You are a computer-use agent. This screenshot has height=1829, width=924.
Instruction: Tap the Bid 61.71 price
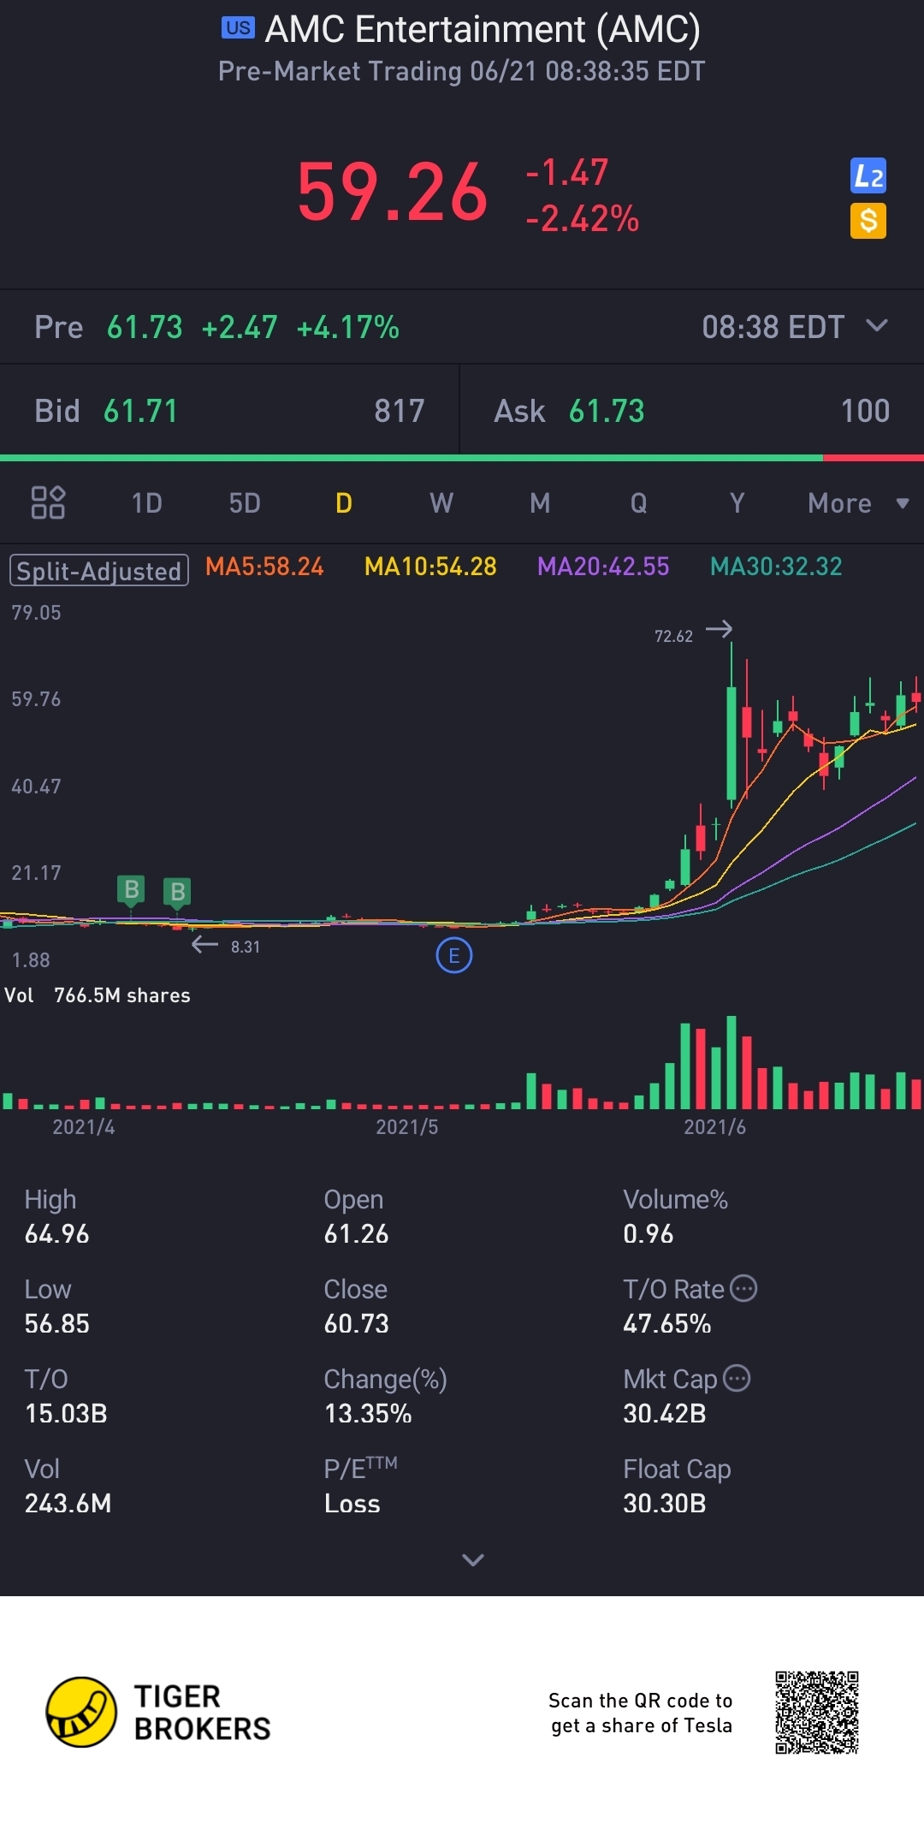pos(140,411)
